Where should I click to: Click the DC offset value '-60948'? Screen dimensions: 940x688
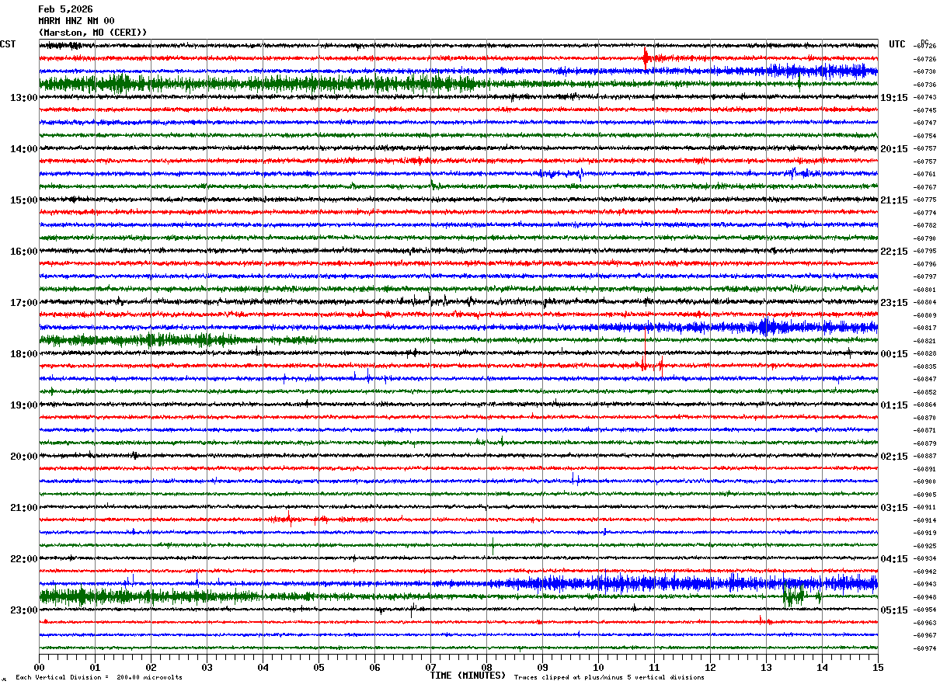pyautogui.click(x=924, y=598)
